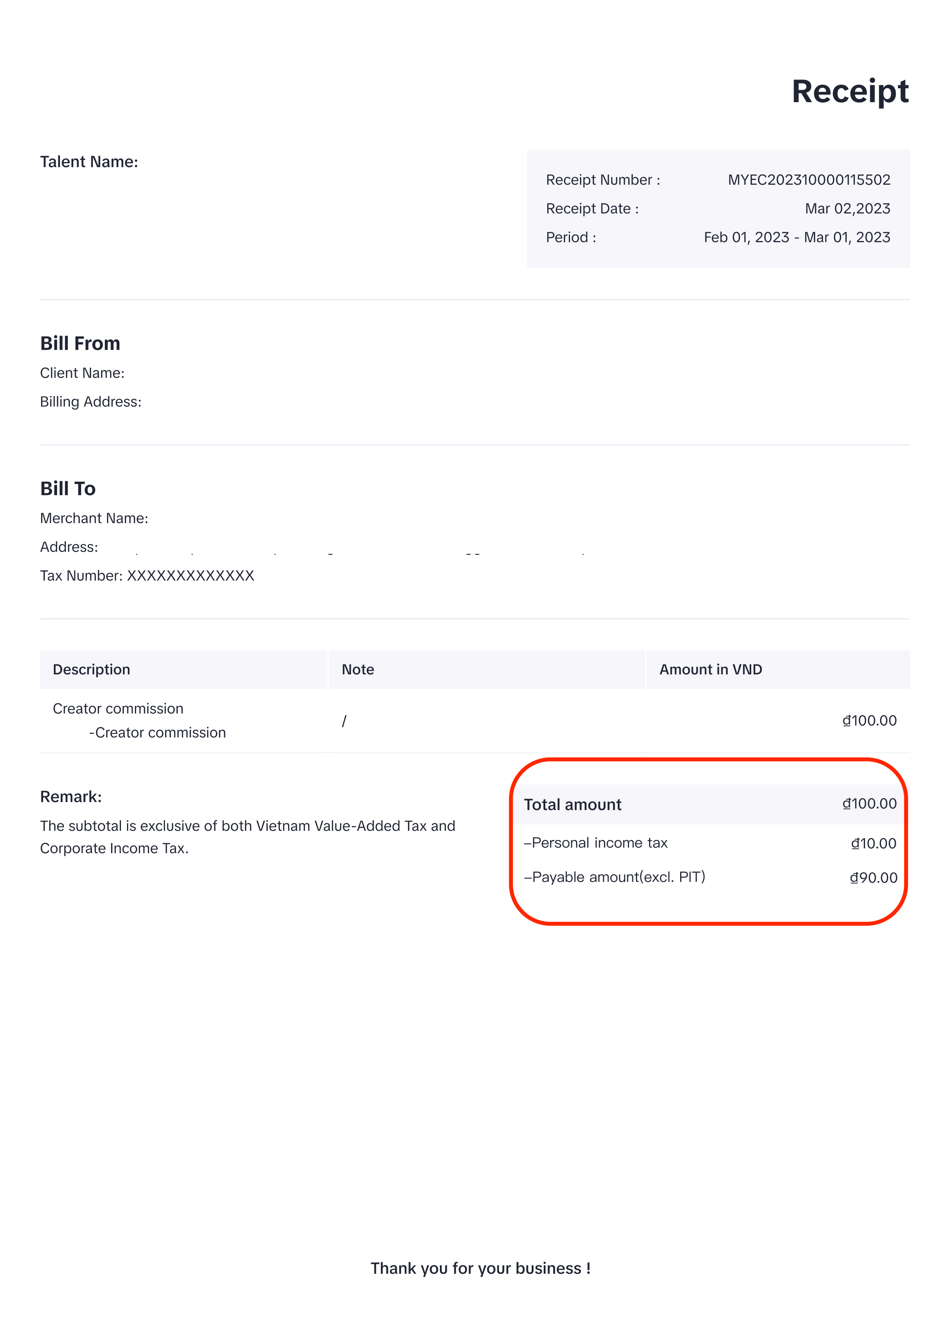Image resolution: width=950 pixels, height=1344 pixels.
Task: Click the Merchant Name label
Action: tap(94, 519)
